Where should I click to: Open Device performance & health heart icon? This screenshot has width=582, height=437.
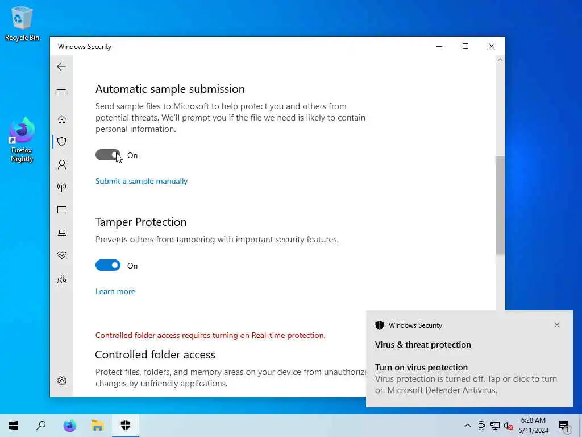click(62, 255)
